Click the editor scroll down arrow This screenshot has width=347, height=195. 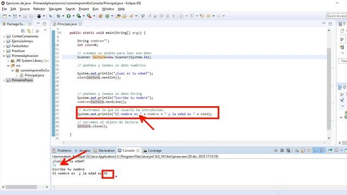tap(329, 138)
